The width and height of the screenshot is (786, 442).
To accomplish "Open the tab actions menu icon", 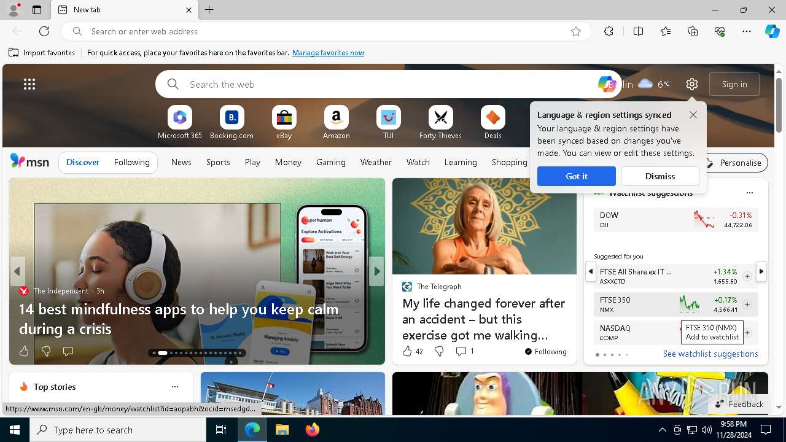I will coord(37,10).
